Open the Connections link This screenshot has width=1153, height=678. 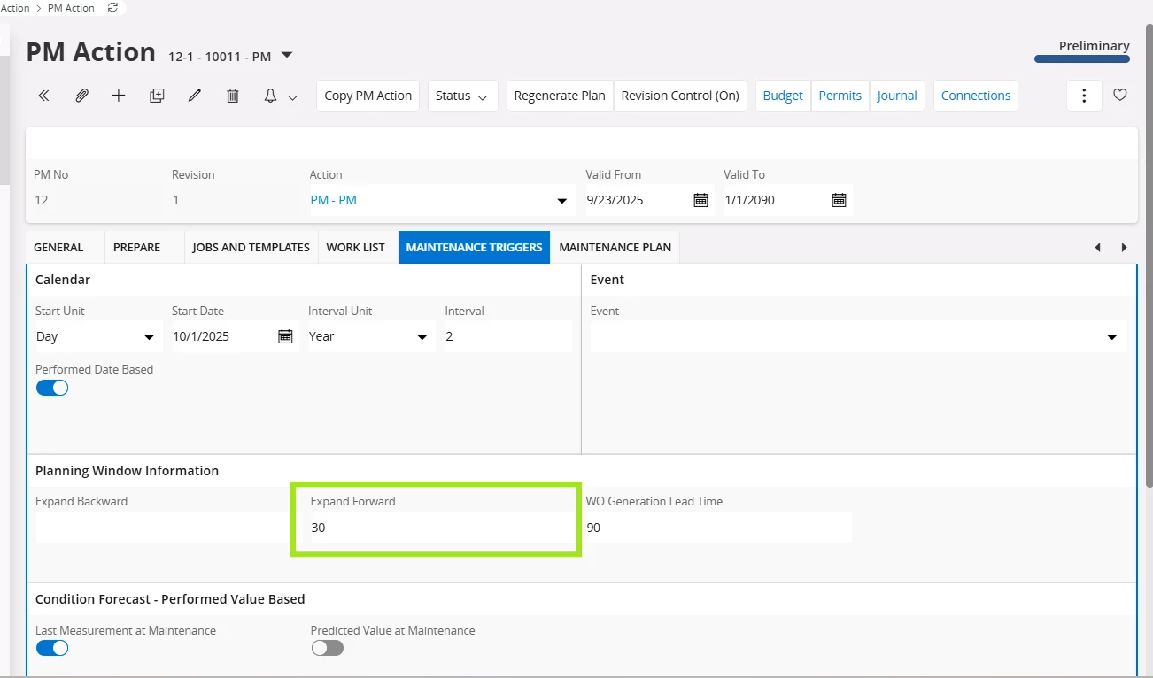point(976,96)
